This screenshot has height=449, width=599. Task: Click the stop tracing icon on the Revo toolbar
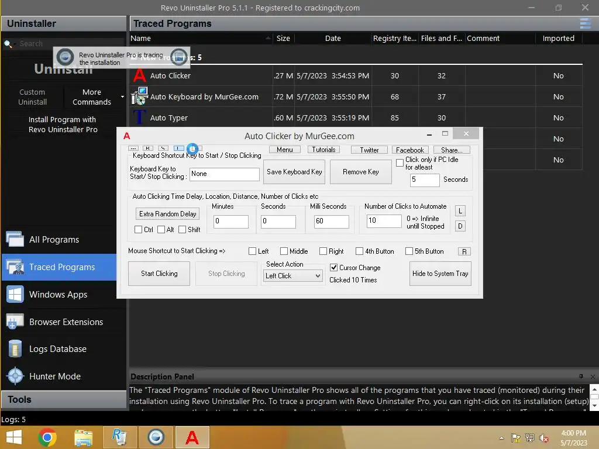(179, 57)
